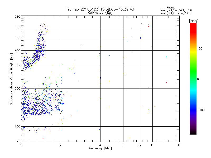Viewport: 211px width, 158px height.
Task: Click the x-axis tick label '8'
Action: tap(140, 145)
